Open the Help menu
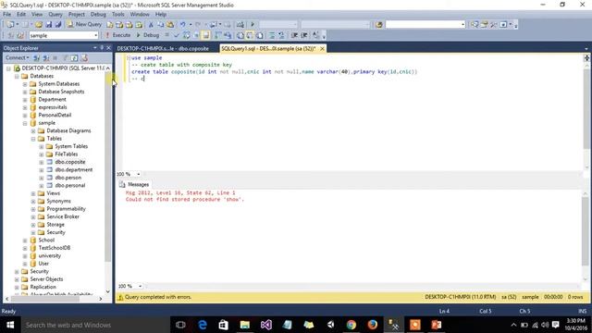This screenshot has width=592, height=333. [x=161, y=15]
